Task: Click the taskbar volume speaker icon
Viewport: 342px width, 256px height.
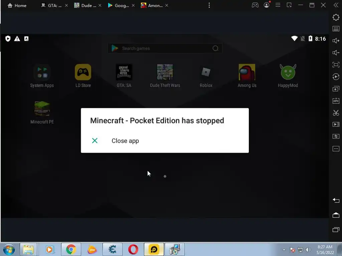Action: [308, 250]
